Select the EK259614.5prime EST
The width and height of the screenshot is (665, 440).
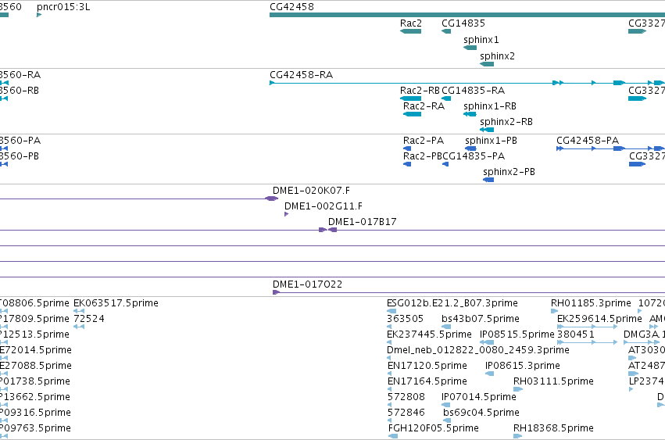point(587,327)
